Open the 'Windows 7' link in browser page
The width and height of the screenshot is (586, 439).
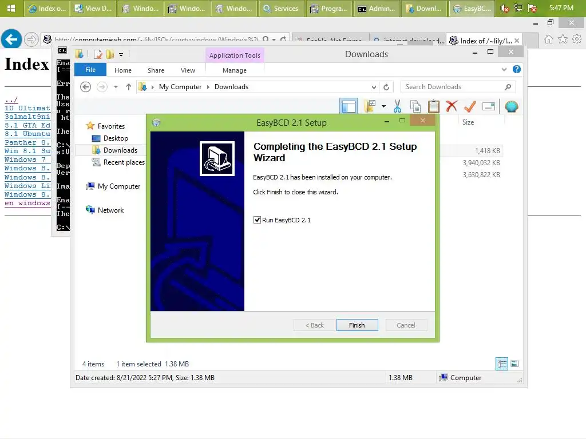[x=25, y=159]
